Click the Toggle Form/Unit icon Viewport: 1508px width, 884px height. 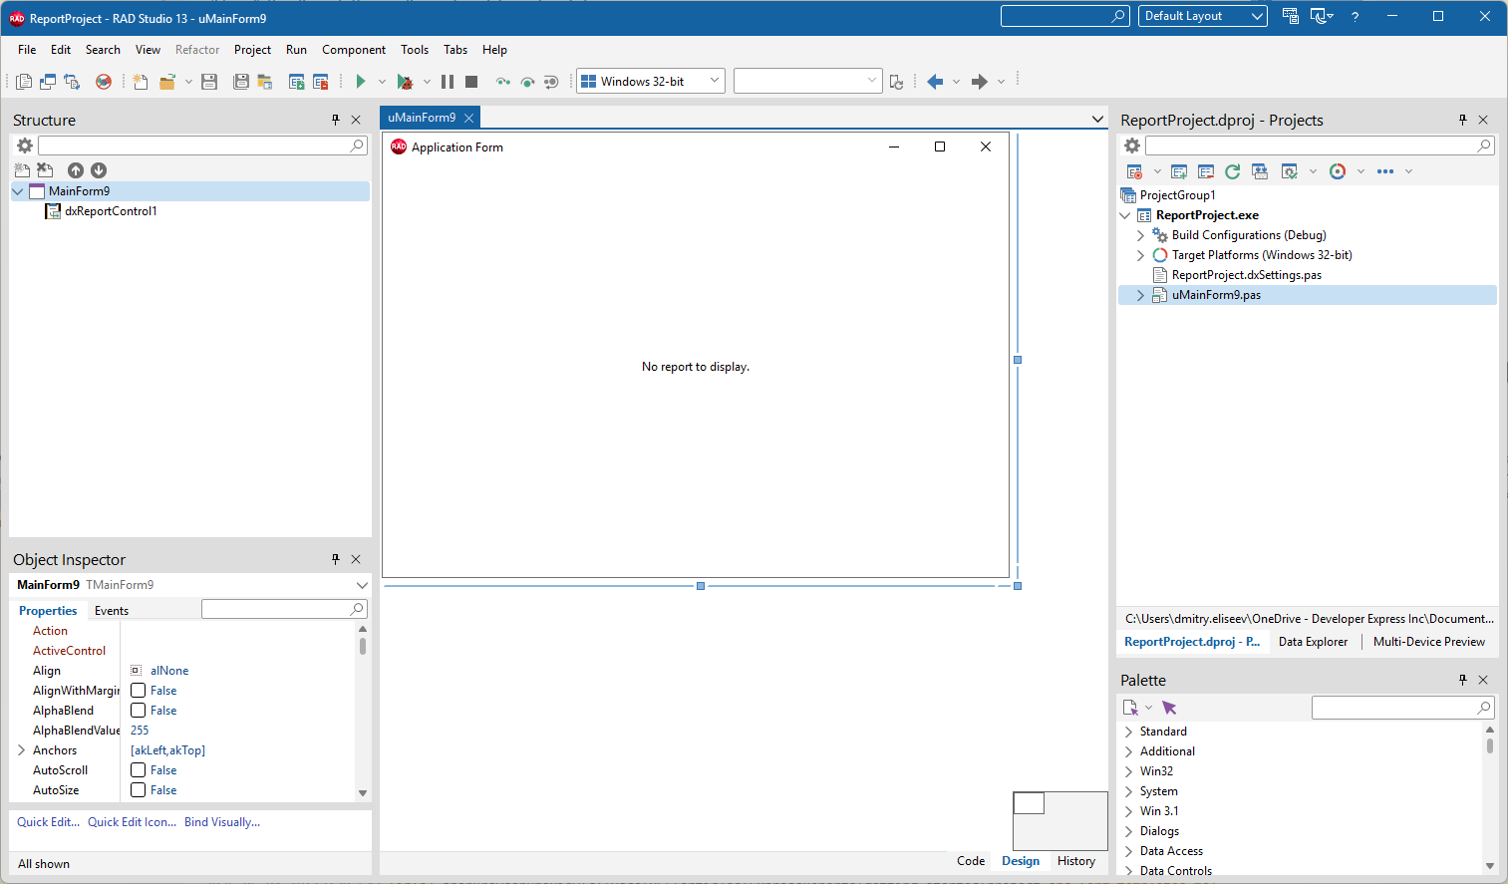[72, 82]
